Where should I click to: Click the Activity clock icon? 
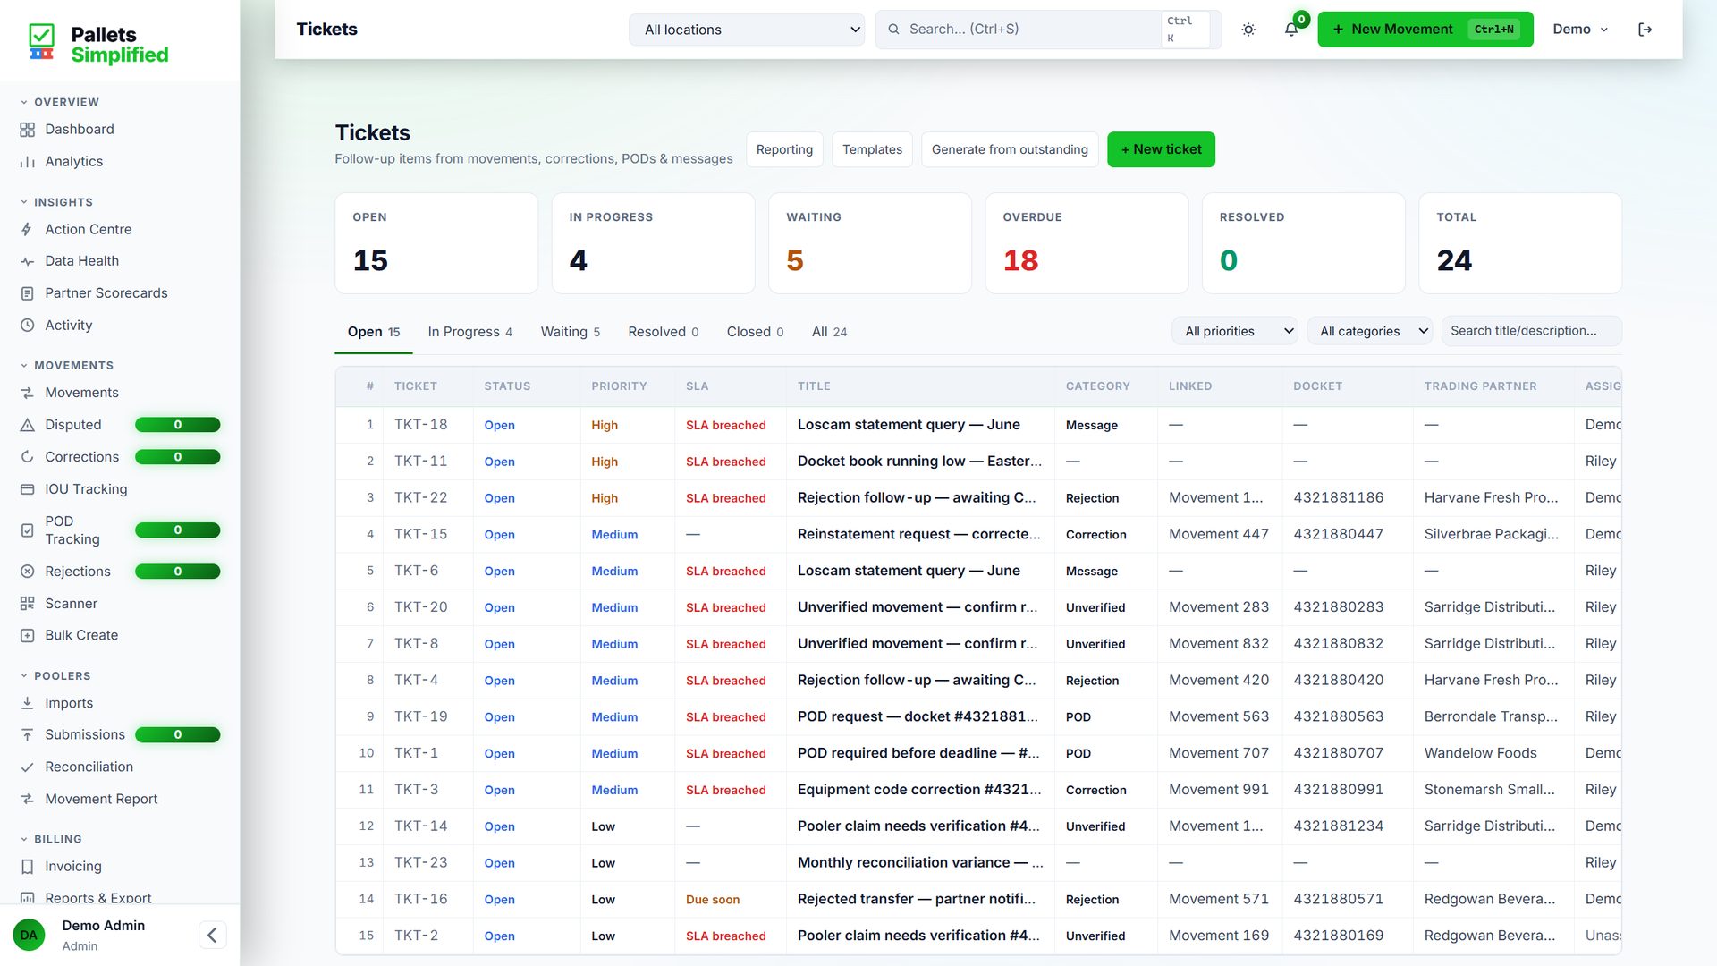(x=27, y=326)
